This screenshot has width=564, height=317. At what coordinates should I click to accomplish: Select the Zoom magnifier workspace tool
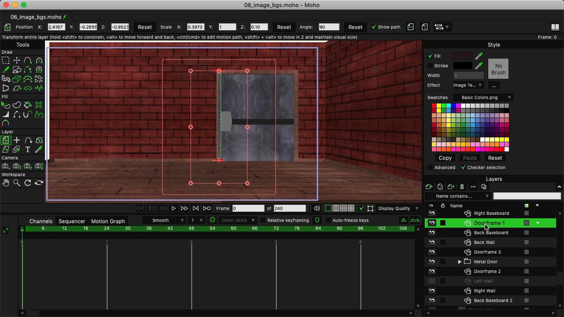[x=17, y=183]
